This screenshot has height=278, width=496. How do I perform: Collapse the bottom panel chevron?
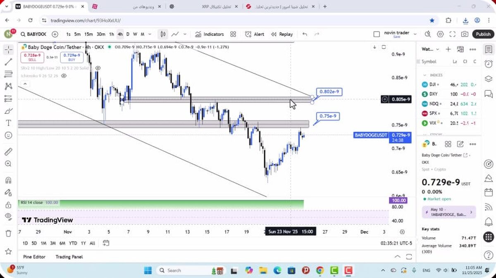point(397,257)
